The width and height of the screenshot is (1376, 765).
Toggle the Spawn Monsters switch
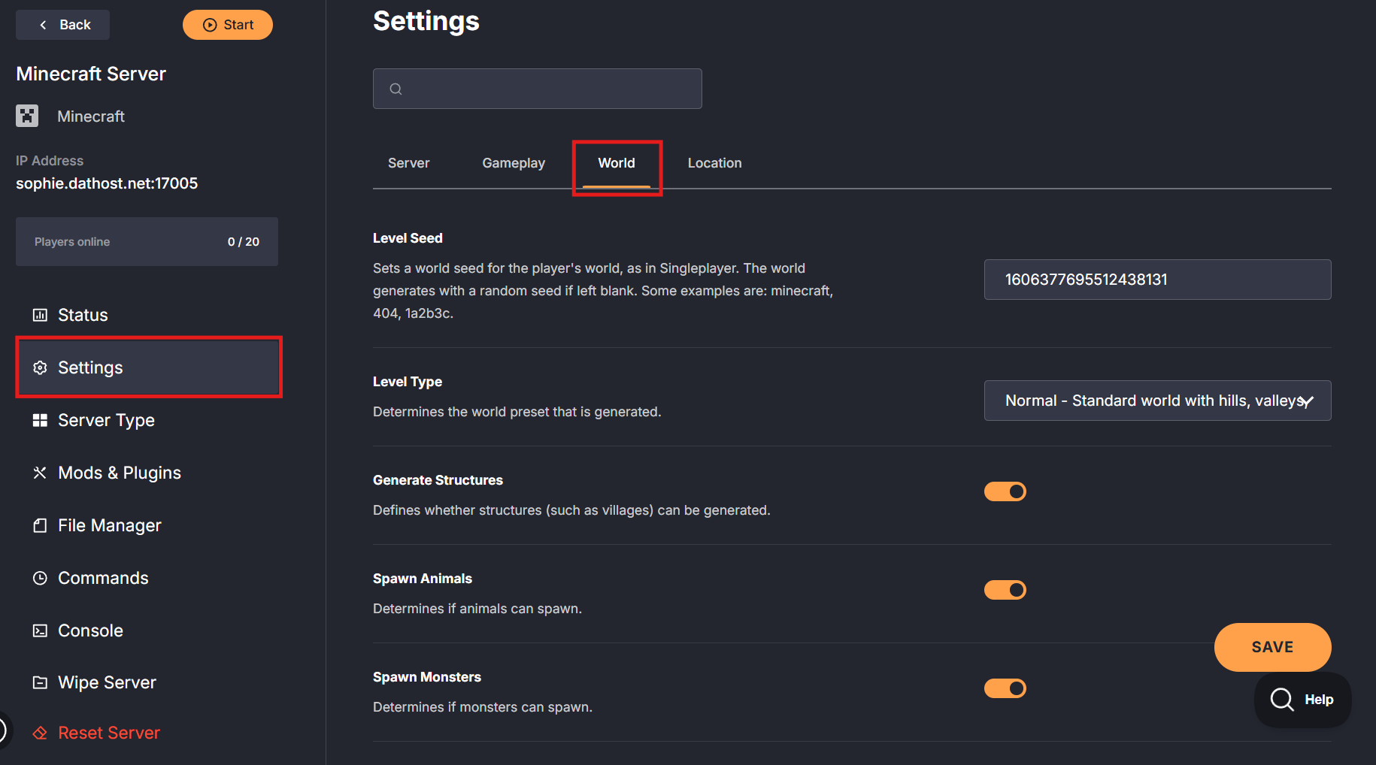(x=1005, y=688)
